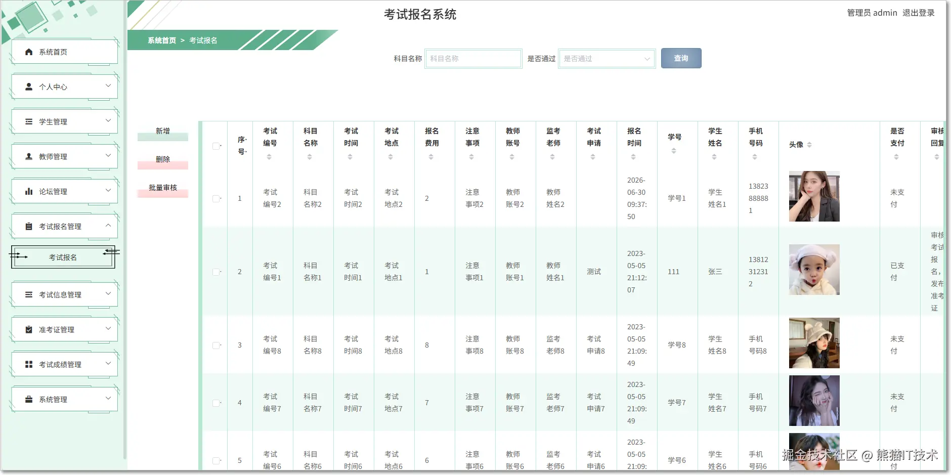Check the checkbox for row 3

click(x=216, y=346)
